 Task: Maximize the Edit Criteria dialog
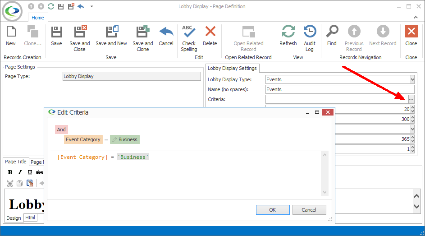click(317, 112)
